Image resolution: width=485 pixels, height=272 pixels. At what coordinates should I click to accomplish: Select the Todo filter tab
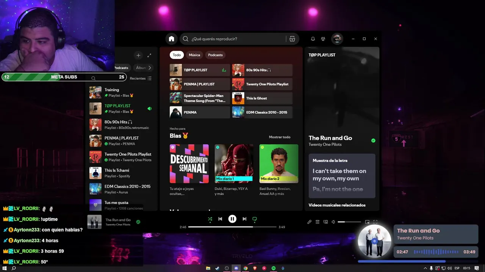177,55
